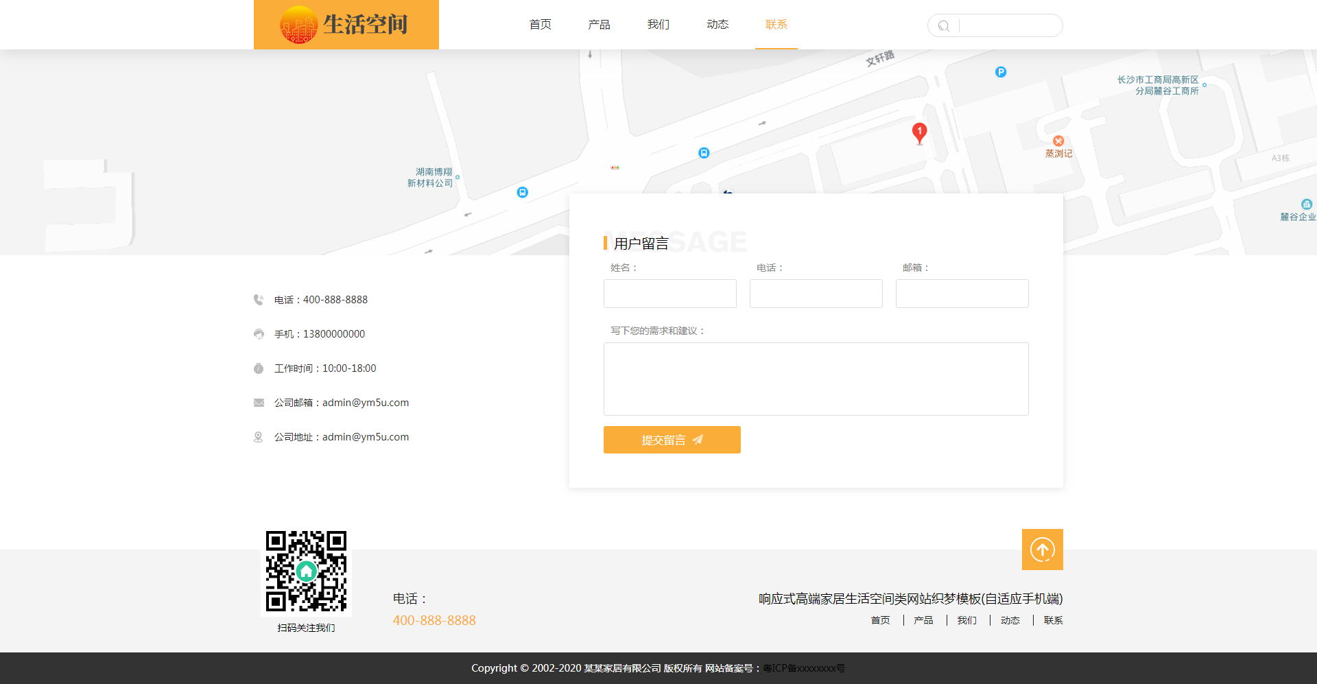Screen dimensions: 1317x684
Task: Focus the 姓名 input field
Action: click(669, 294)
